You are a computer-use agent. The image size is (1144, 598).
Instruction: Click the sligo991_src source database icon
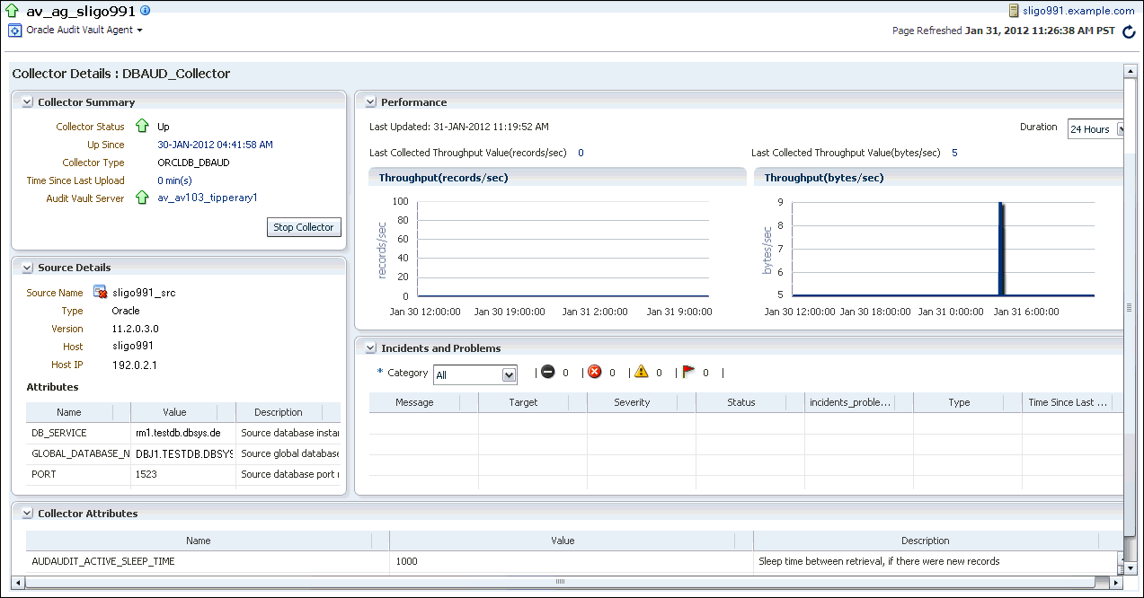(101, 292)
